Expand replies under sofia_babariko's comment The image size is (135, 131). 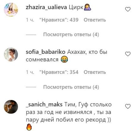(x=71, y=87)
